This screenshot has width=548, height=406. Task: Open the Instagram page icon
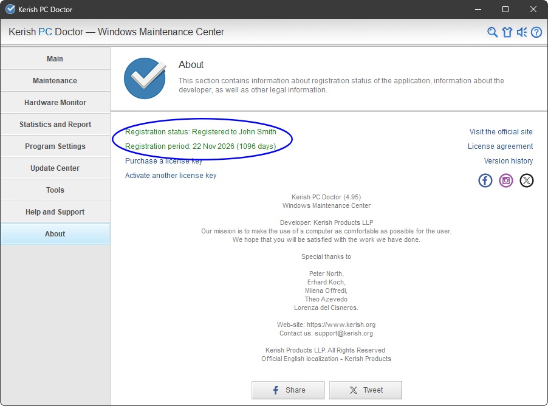point(506,181)
